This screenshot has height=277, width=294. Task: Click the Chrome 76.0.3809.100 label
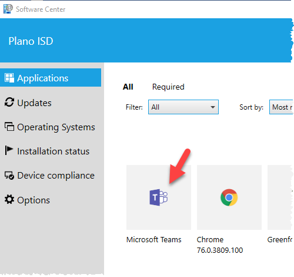(220, 245)
